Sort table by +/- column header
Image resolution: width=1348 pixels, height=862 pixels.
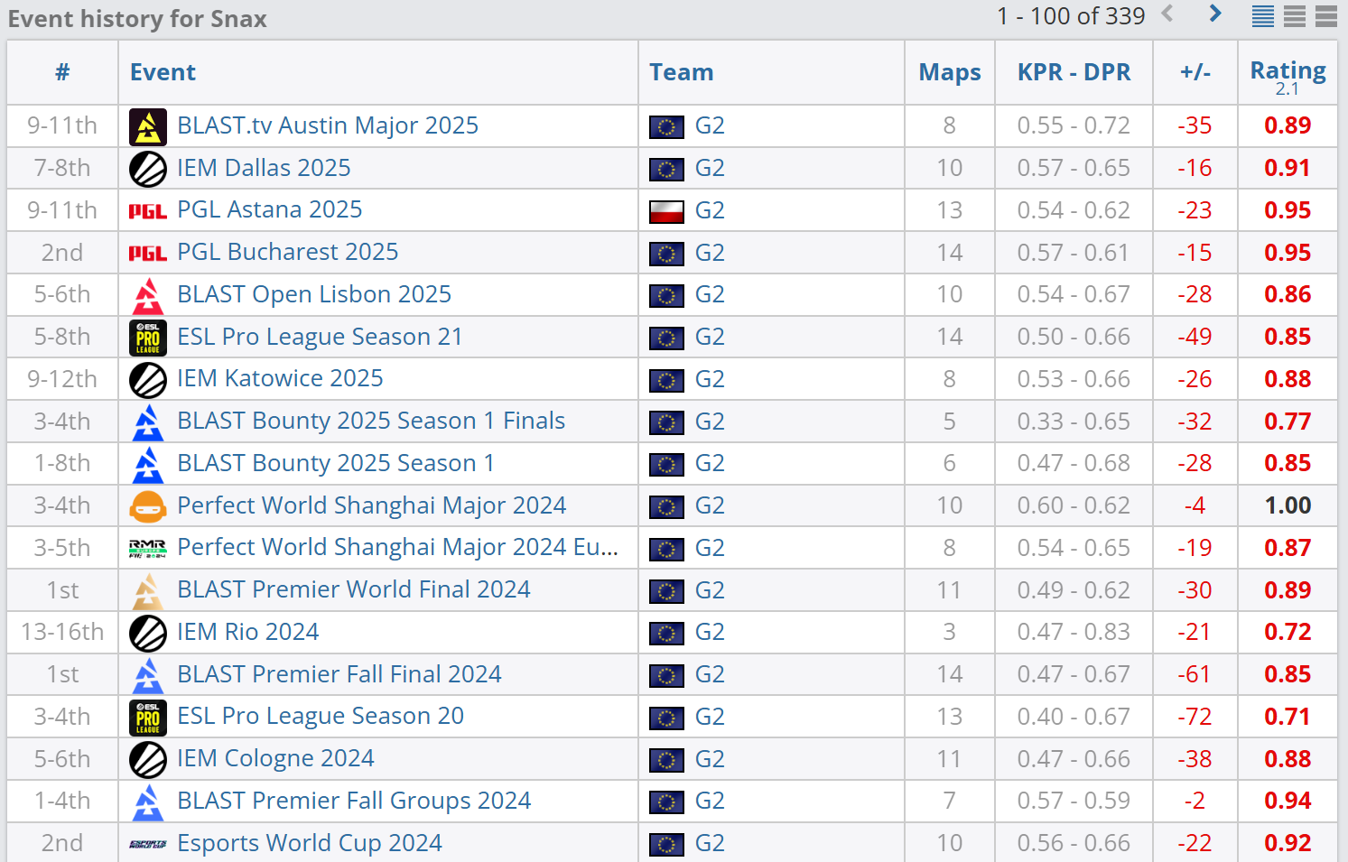pyautogui.click(x=1195, y=72)
